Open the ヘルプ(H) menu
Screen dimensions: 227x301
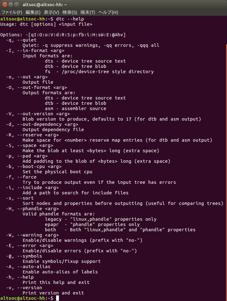pyautogui.click(x=108, y=12)
